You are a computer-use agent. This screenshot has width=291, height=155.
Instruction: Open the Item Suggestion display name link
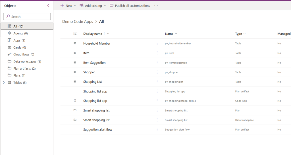click(x=94, y=63)
